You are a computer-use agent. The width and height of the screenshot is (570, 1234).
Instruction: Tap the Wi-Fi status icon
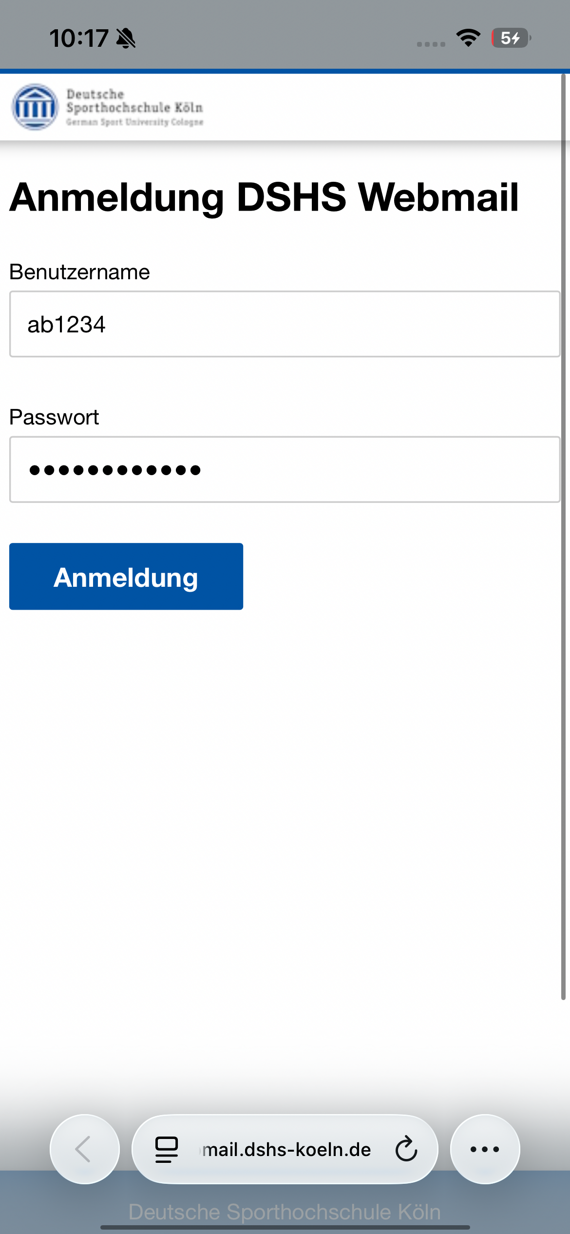tap(468, 38)
